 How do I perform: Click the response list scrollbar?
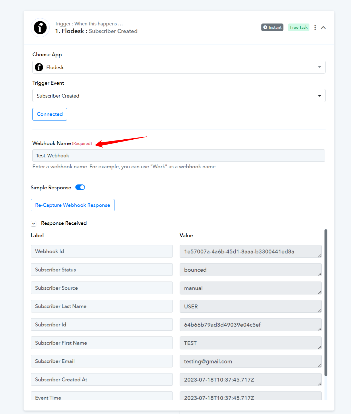pyautogui.click(x=326, y=303)
